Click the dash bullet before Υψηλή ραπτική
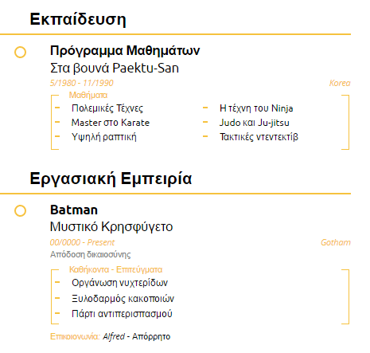Viewport: 370px width, 353px height. tap(57, 136)
